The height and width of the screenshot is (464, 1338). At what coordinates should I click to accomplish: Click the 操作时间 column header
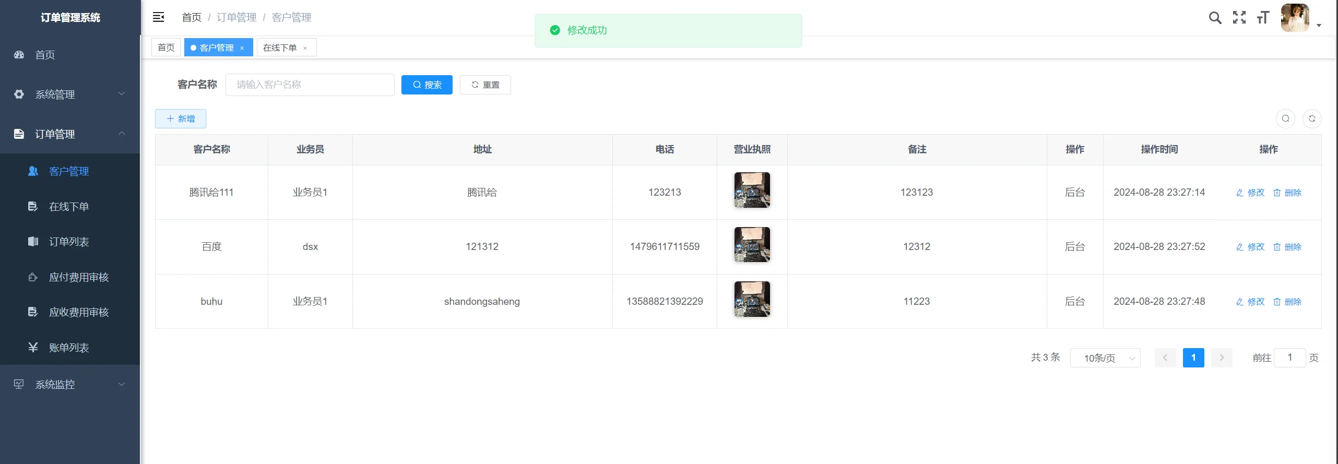tap(1159, 149)
